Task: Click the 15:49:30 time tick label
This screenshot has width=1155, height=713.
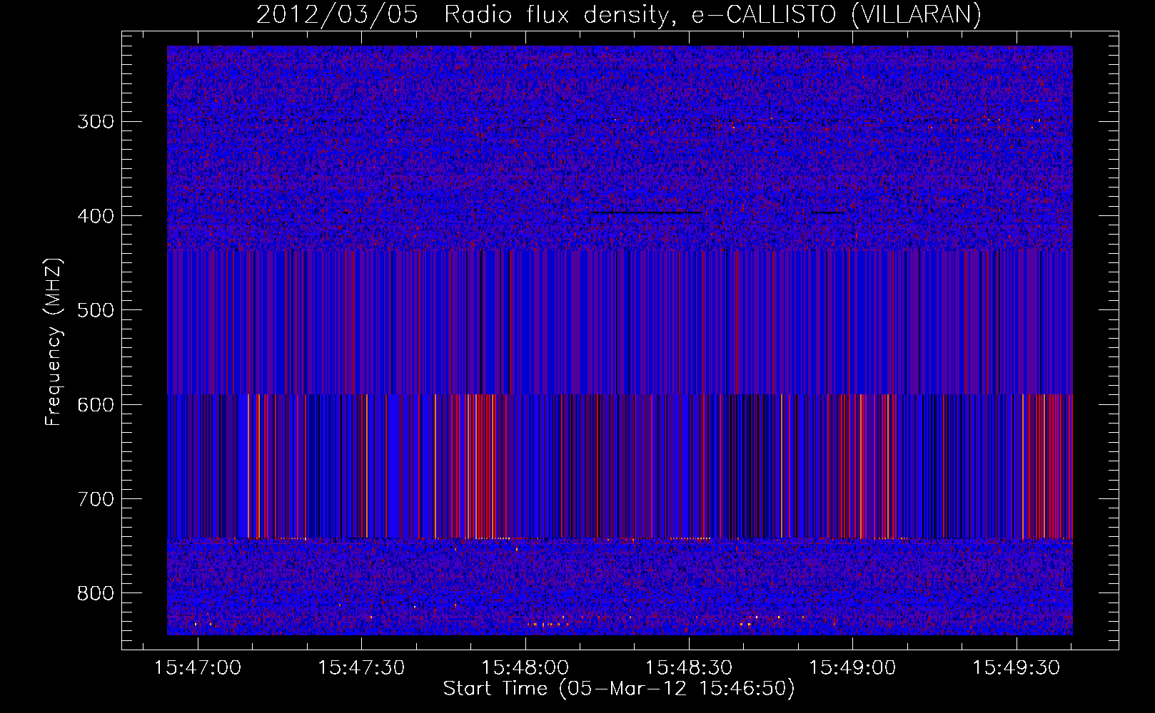Action: click(1017, 667)
